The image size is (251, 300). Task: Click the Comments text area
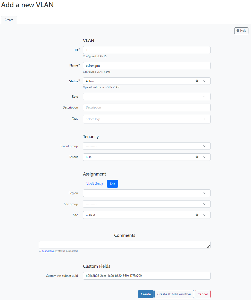124,245
